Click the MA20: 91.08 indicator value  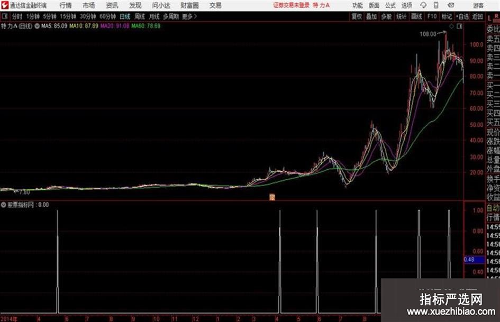point(115,26)
